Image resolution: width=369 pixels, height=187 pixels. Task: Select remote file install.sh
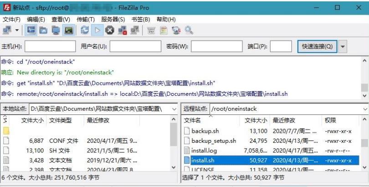click(x=271, y=161)
